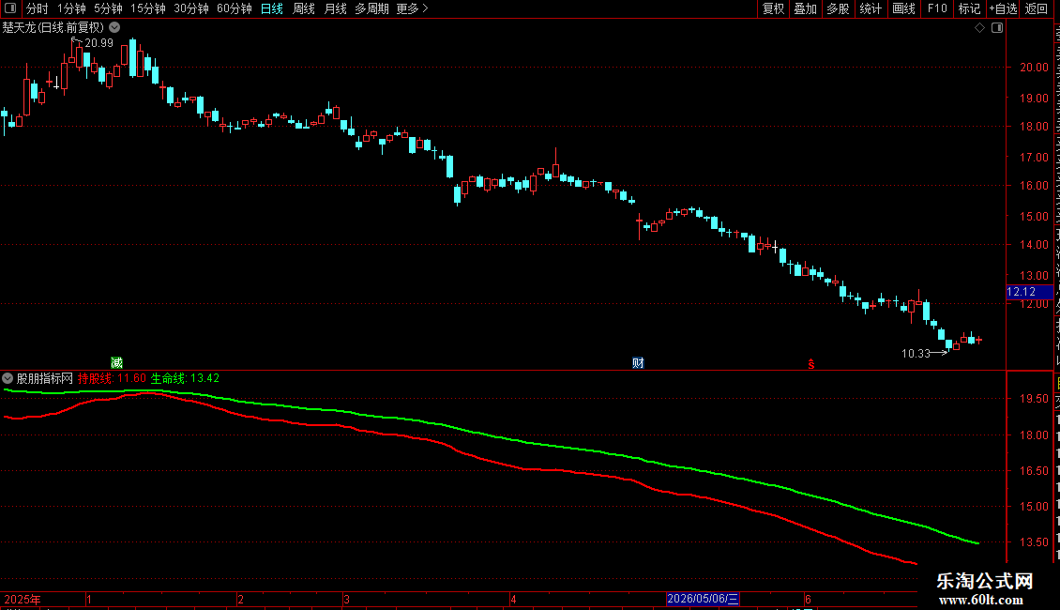Click the 财 financial event marker
The height and width of the screenshot is (610, 1060).
click(638, 363)
